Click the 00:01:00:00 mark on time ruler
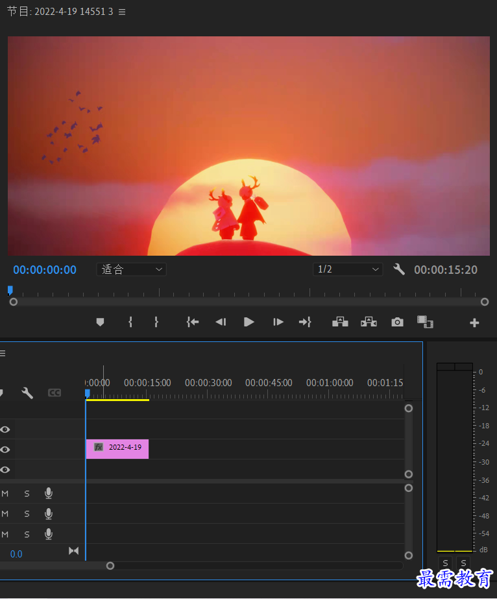 (x=330, y=383)
